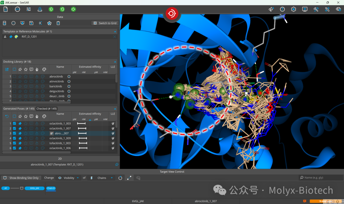Screen dimensions: 344x204
Task: Click the upload/export arrow icon
Action: point(40,9)
